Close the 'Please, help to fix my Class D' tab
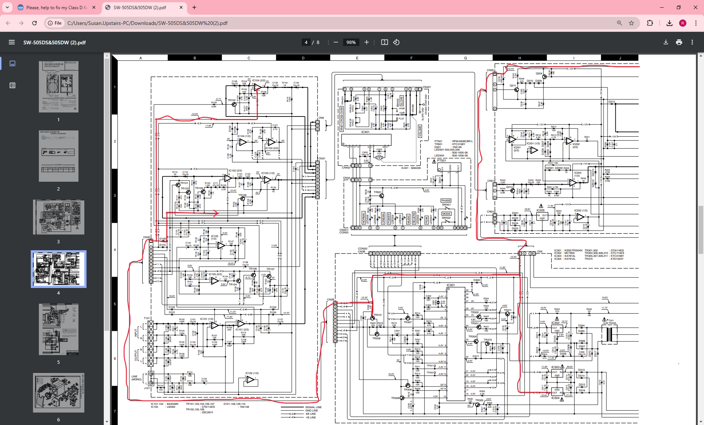The image size is (704, 425). 94,7
